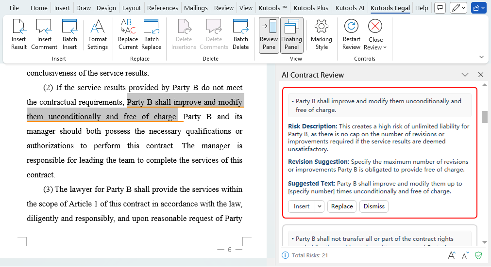This screenshot has width=491, height=267.
Task: Click the review pane vertical scrollbar thumb
Action: [484, 117]
